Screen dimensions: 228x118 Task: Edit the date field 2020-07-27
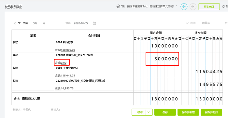point(81,23)
